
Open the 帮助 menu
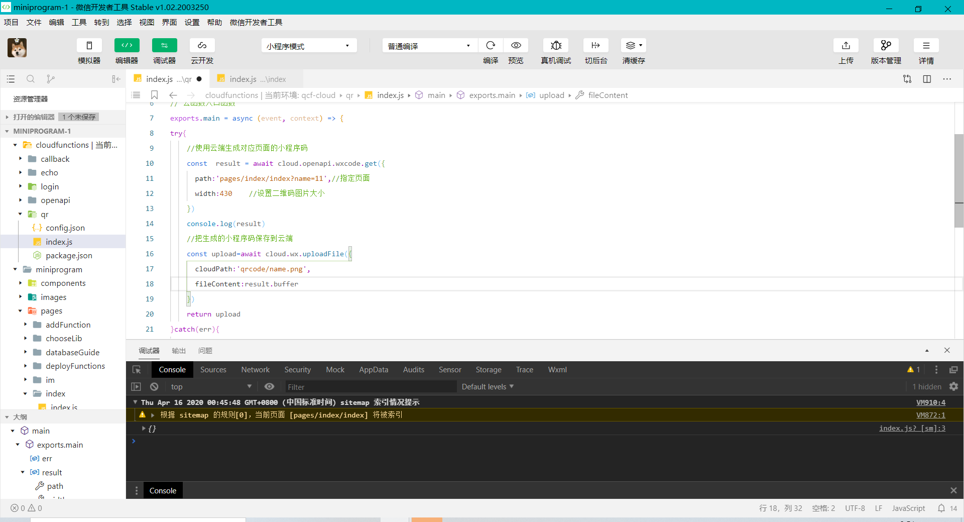214,22
